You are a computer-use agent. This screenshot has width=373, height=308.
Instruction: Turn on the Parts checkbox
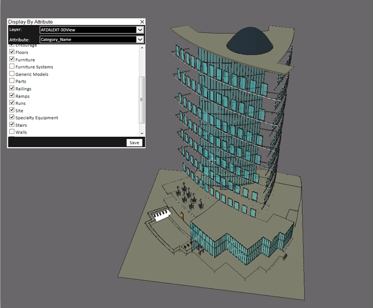[x=12, y=81]
